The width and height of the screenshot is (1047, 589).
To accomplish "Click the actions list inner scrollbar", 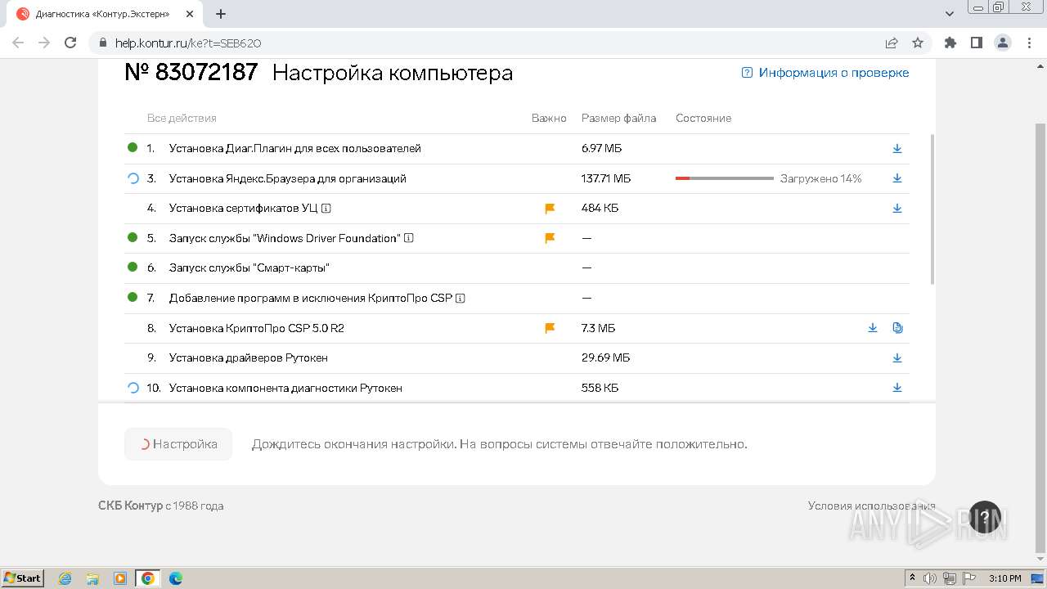I will point(932,210).
